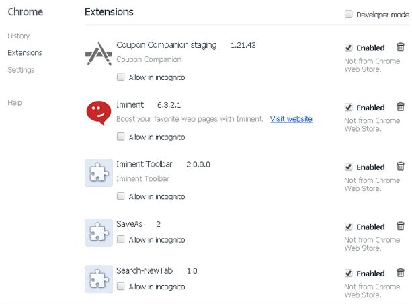Disable the Search-NewTab extension
412x304 pixels.
tap(348, 274)
